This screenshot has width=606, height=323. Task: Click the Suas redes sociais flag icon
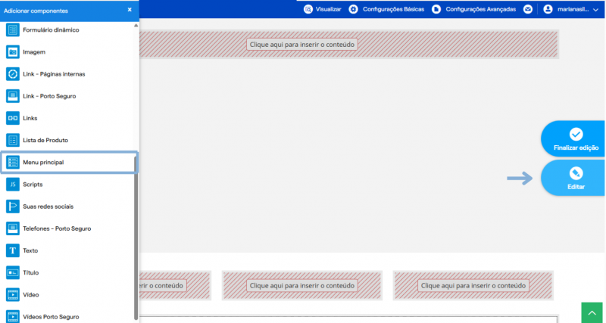click(x=13, y=207)
